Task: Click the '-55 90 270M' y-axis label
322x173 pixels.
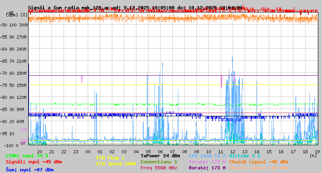Action: 13,37
